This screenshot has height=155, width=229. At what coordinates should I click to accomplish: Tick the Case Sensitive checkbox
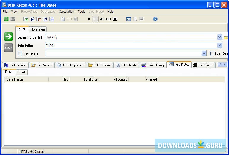click(x=212, y=54)
